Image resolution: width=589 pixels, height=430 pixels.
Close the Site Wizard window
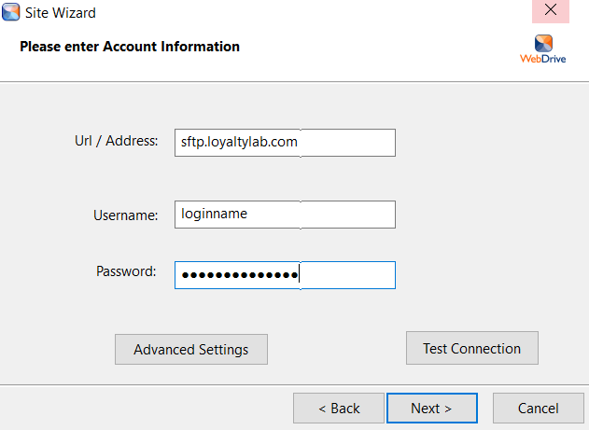click(x=551, y=11)
